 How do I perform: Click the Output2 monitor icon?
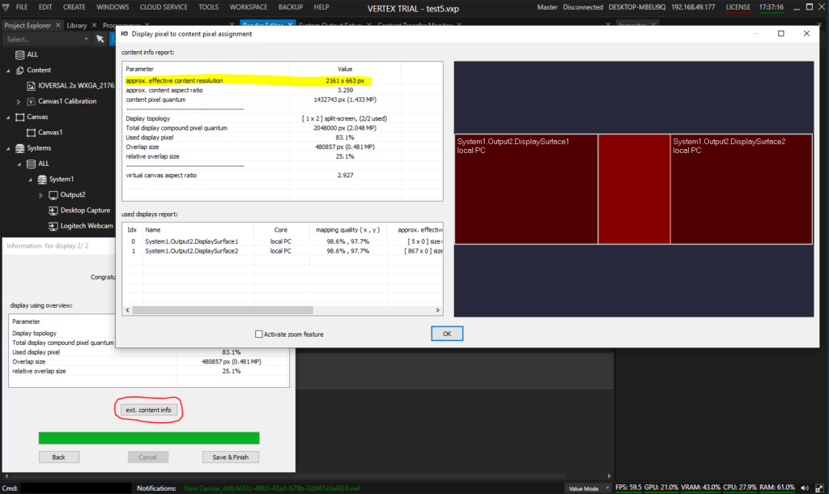pos(53,195)
